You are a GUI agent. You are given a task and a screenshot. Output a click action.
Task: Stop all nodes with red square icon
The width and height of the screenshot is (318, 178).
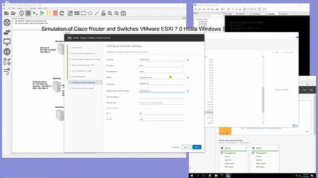(55, 13)
